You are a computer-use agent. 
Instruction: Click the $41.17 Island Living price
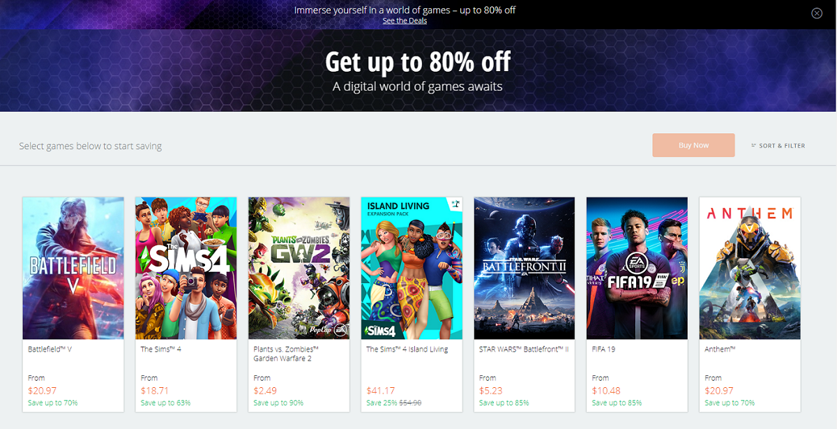tap(381, 391)
